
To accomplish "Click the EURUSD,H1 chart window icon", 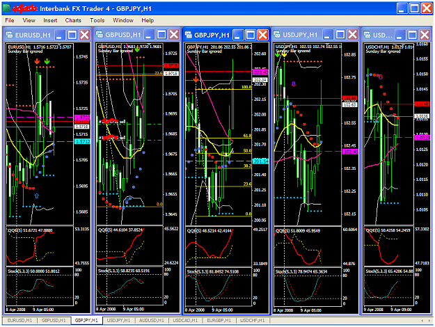I will point(10,35).
